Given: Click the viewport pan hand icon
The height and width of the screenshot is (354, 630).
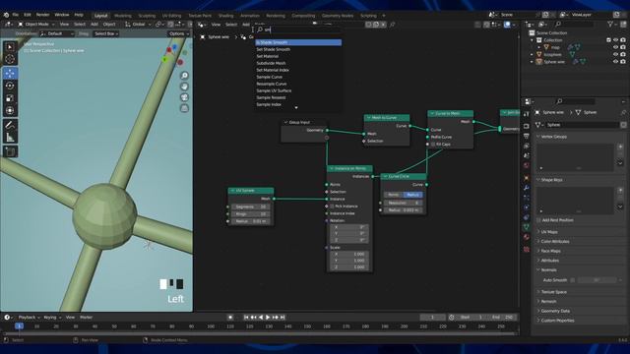Looking at the screenshot, I should coord(184,87).
